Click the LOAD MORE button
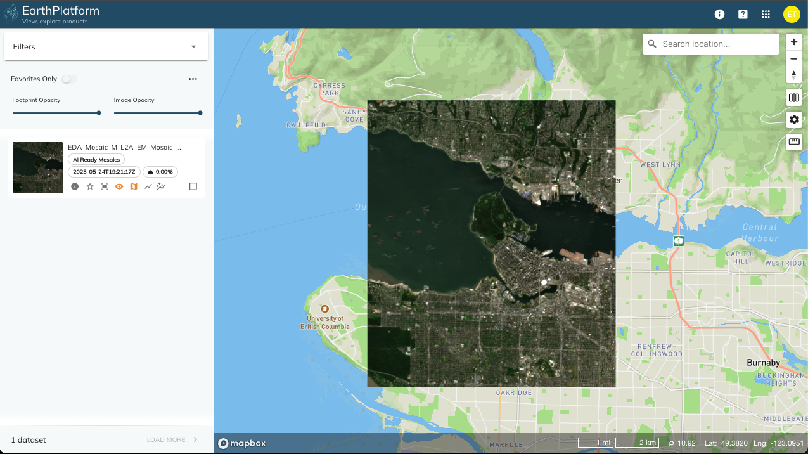Viewport: 808px width, 454px height. [166, 439]
